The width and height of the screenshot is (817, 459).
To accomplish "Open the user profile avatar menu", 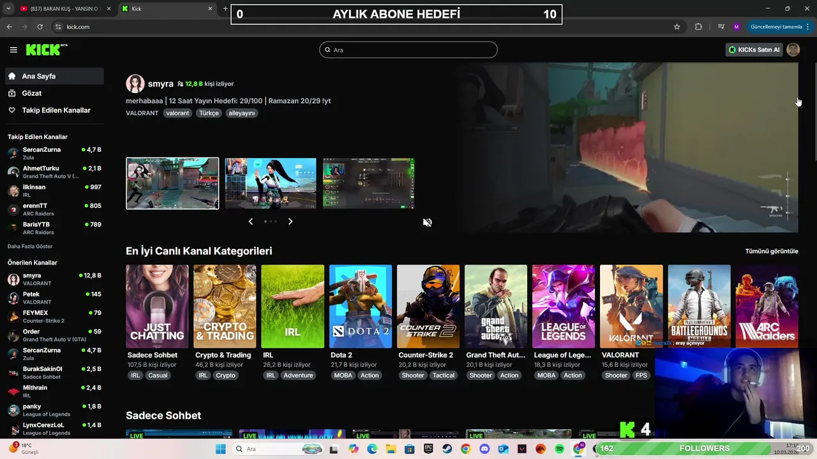I will tap(793, 50).
